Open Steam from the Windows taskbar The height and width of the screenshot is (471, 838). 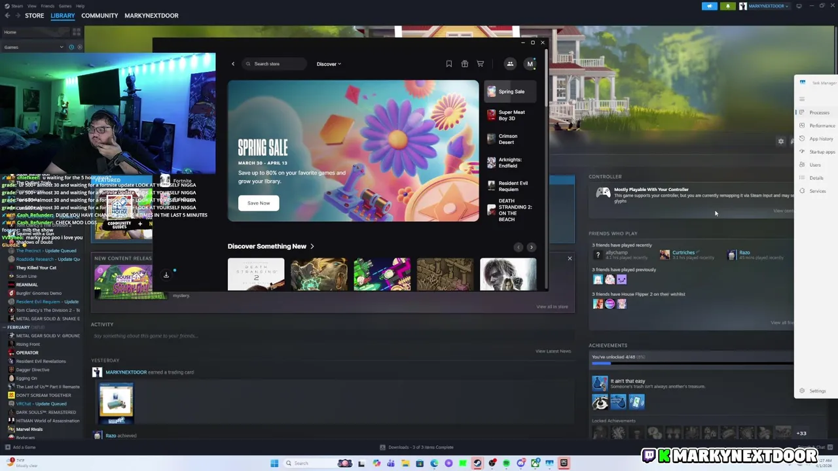coord(477,464)
